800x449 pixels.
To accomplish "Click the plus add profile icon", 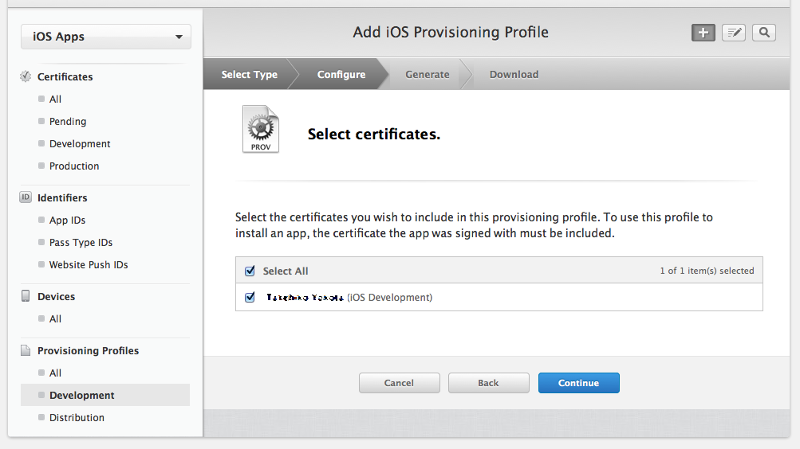I will 703,33.
